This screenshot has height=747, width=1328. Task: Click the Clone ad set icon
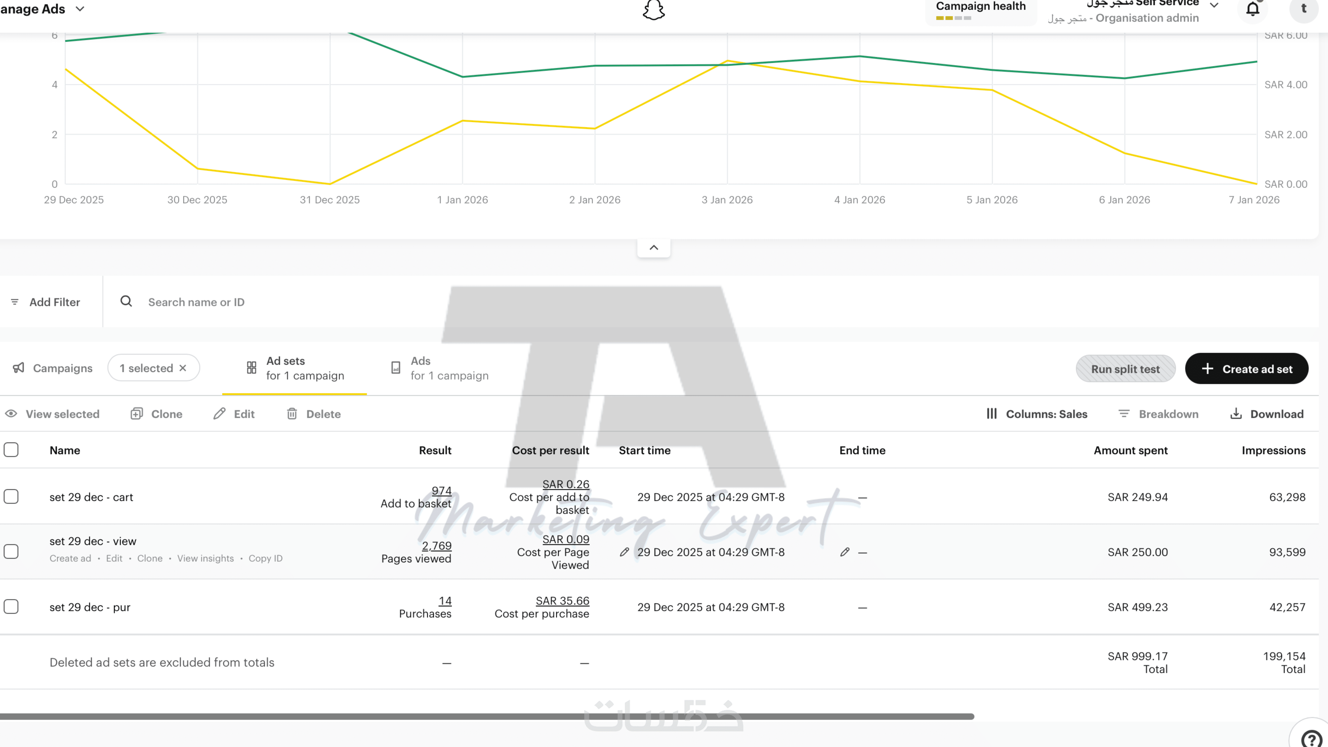coord(137,413)
